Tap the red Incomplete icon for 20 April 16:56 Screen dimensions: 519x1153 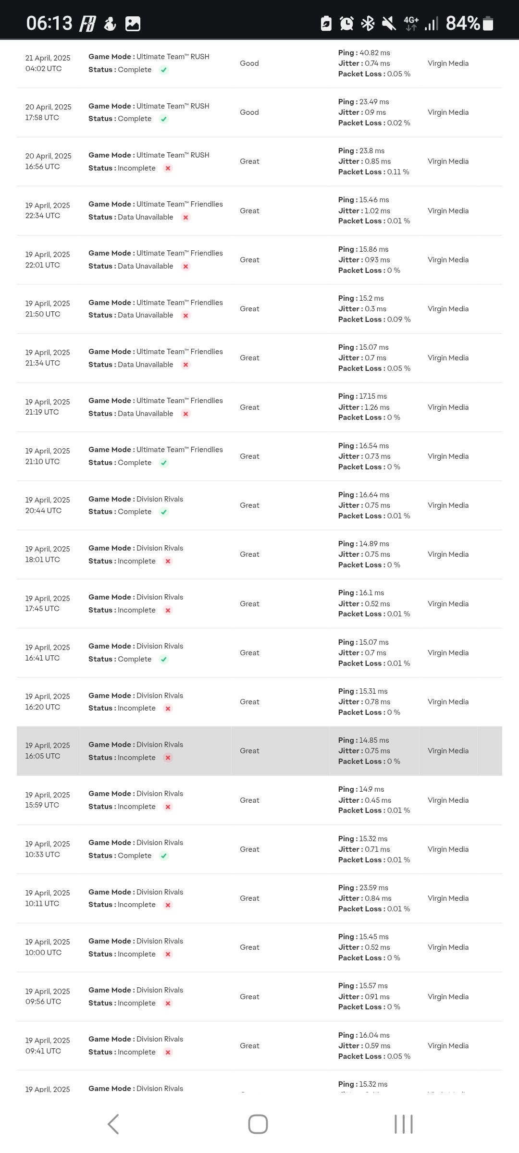[x=168, y=168]
